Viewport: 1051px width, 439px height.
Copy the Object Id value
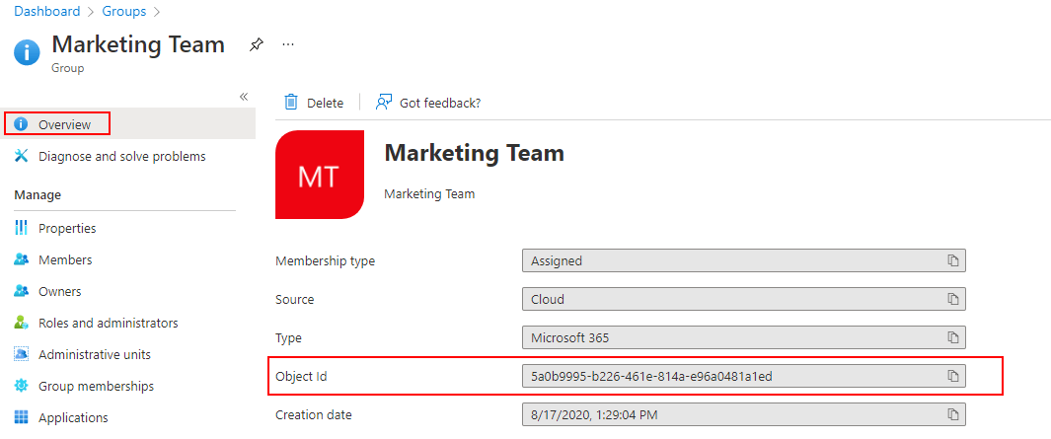pos(952,376)
